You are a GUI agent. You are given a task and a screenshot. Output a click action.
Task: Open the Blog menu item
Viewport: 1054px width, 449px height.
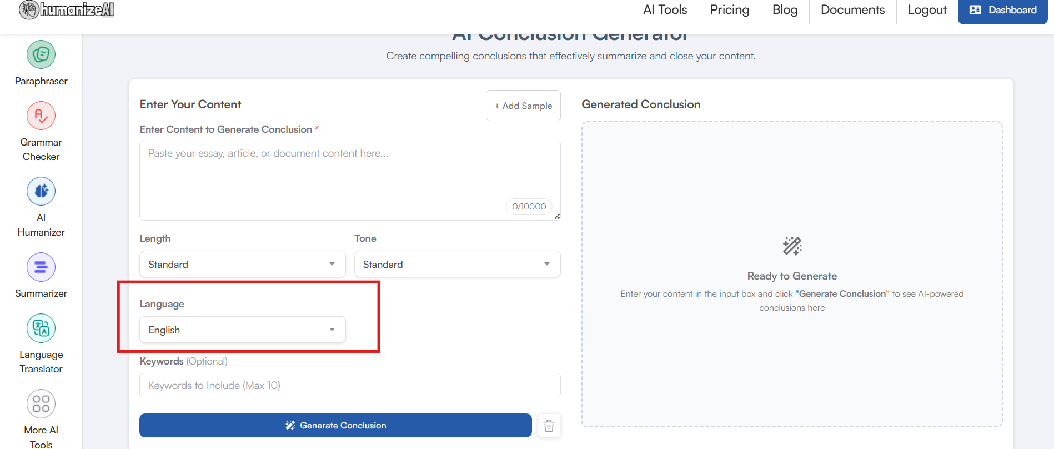click(785, 10)
